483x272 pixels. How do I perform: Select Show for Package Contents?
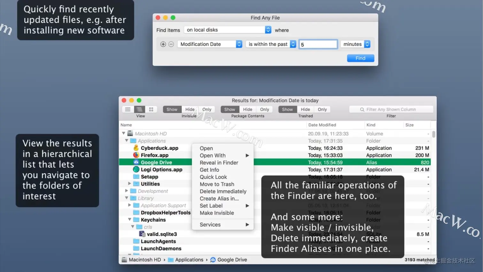(230, 109)
